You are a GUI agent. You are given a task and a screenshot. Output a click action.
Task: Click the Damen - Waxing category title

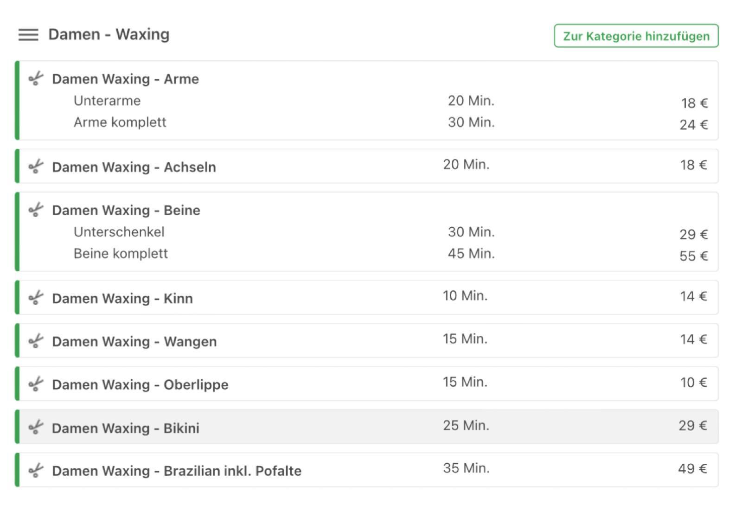(x=109, y=34)
